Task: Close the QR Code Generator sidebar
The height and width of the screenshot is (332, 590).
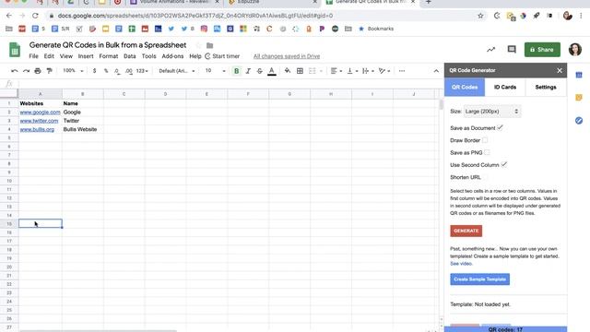Action: tap(560, 70)
